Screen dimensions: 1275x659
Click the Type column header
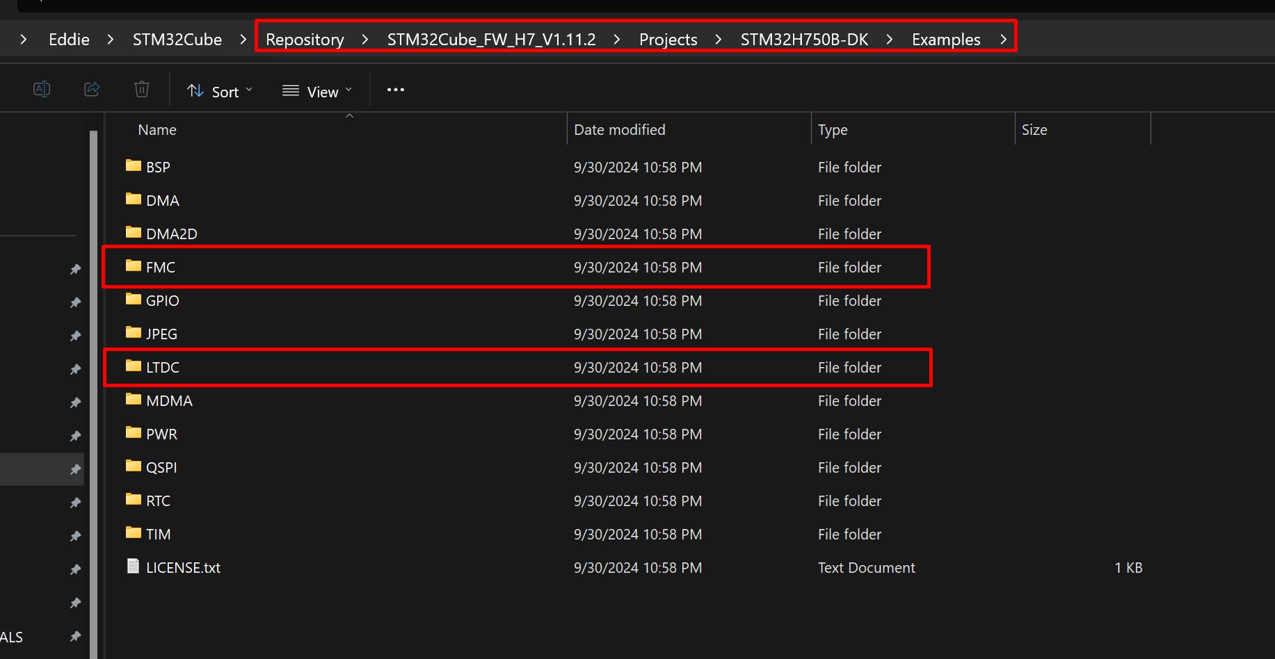coord(833,130)
